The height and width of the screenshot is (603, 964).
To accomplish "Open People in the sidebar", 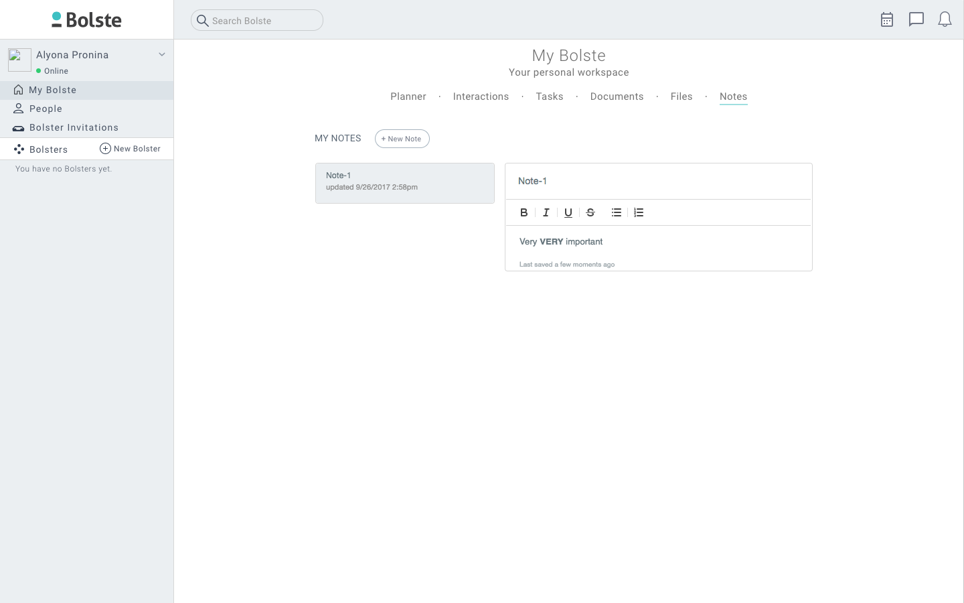I will [x=46, y=109].
